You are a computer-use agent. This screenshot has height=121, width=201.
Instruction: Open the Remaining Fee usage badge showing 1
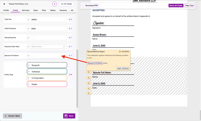[70, 38]
